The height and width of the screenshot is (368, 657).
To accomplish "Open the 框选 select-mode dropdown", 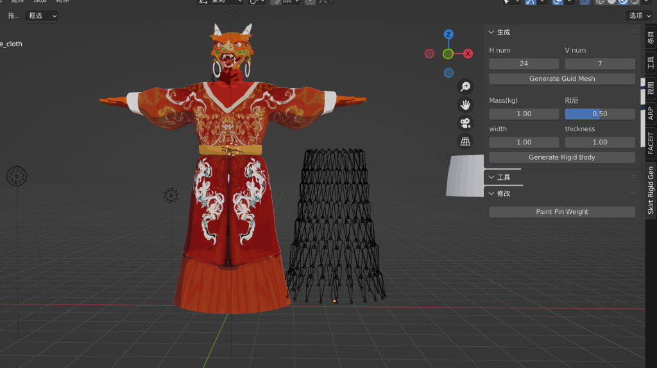I will pyautogui.click(x=41, y=15).
